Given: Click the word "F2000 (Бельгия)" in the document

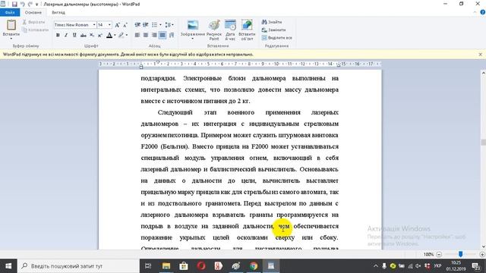Looking at the screenshot, I should 165,146.
